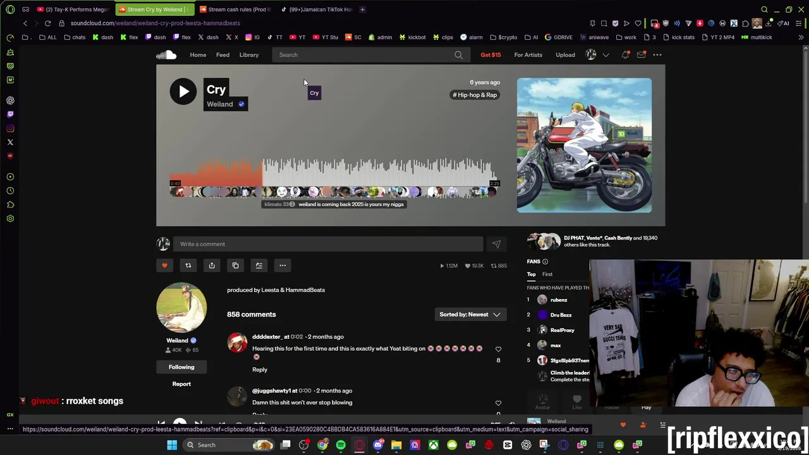Like current track in player bar

tap(623, 425)
